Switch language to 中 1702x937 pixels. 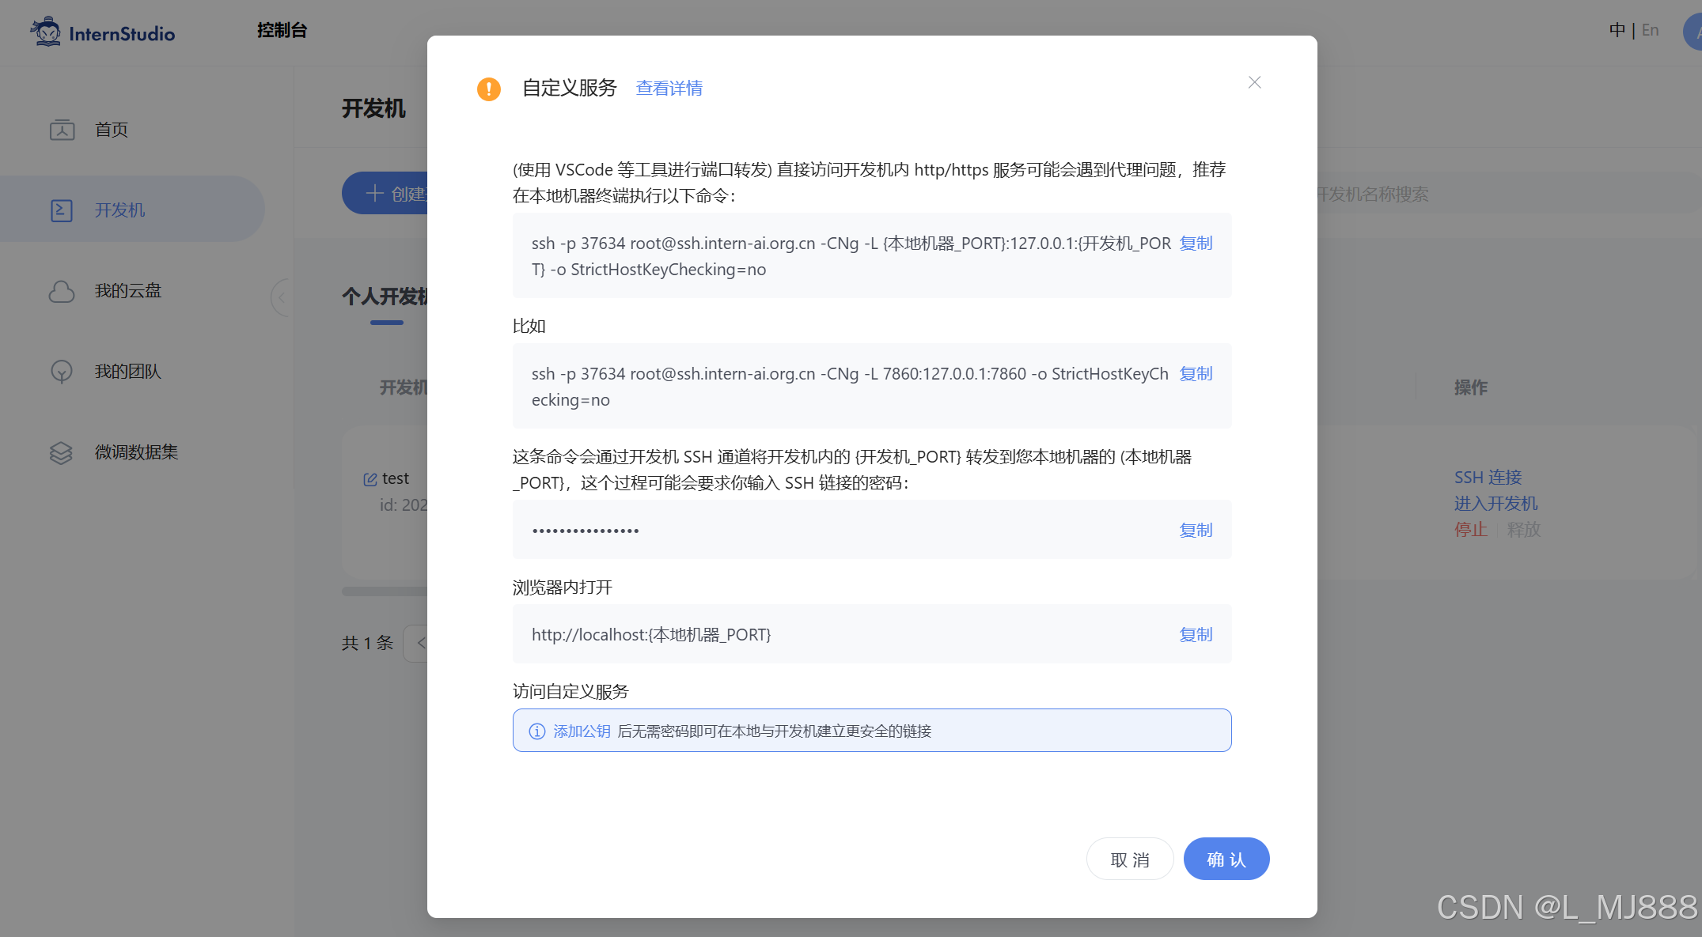(x=1617, y=30)
